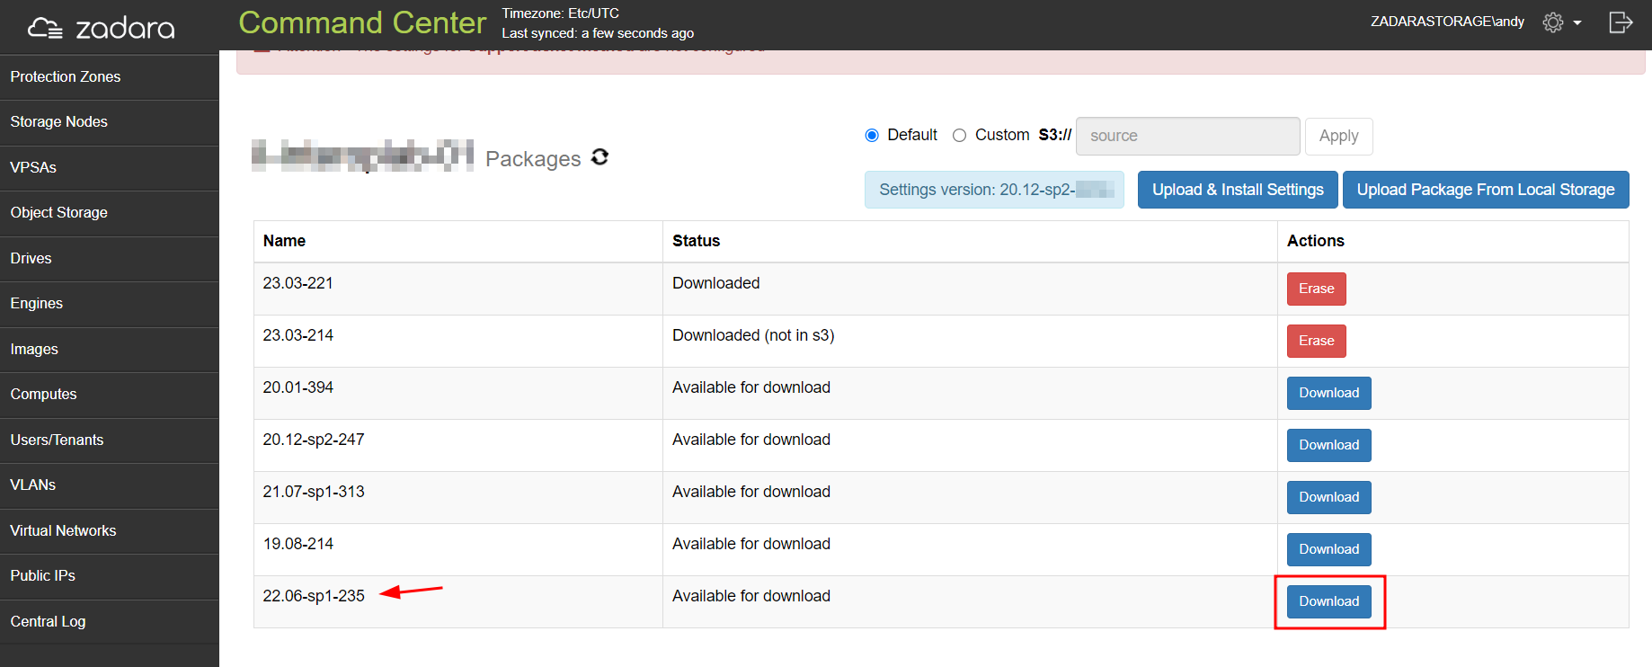1652x667 pixels.
Task: Click Upload Package From Local Storage
Action: pos(1486,190)
